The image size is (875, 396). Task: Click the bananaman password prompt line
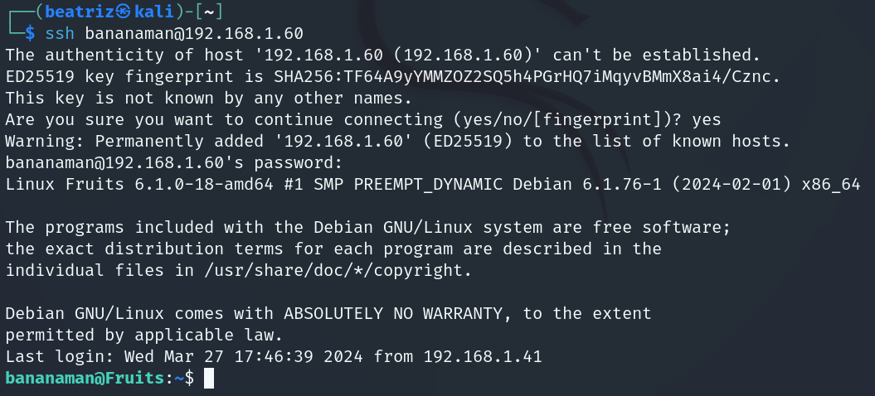click(x=173, y=163)
